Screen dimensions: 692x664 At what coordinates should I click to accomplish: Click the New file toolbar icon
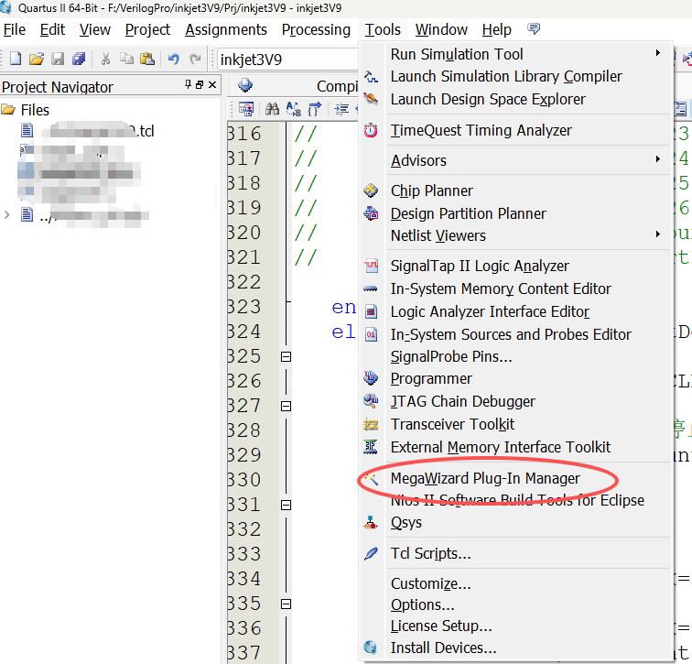pyautogui.click(x=16, y=59)
